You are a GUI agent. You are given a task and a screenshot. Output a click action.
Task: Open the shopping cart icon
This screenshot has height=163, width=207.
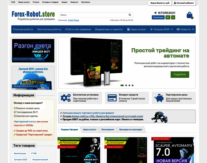point(190,15)
